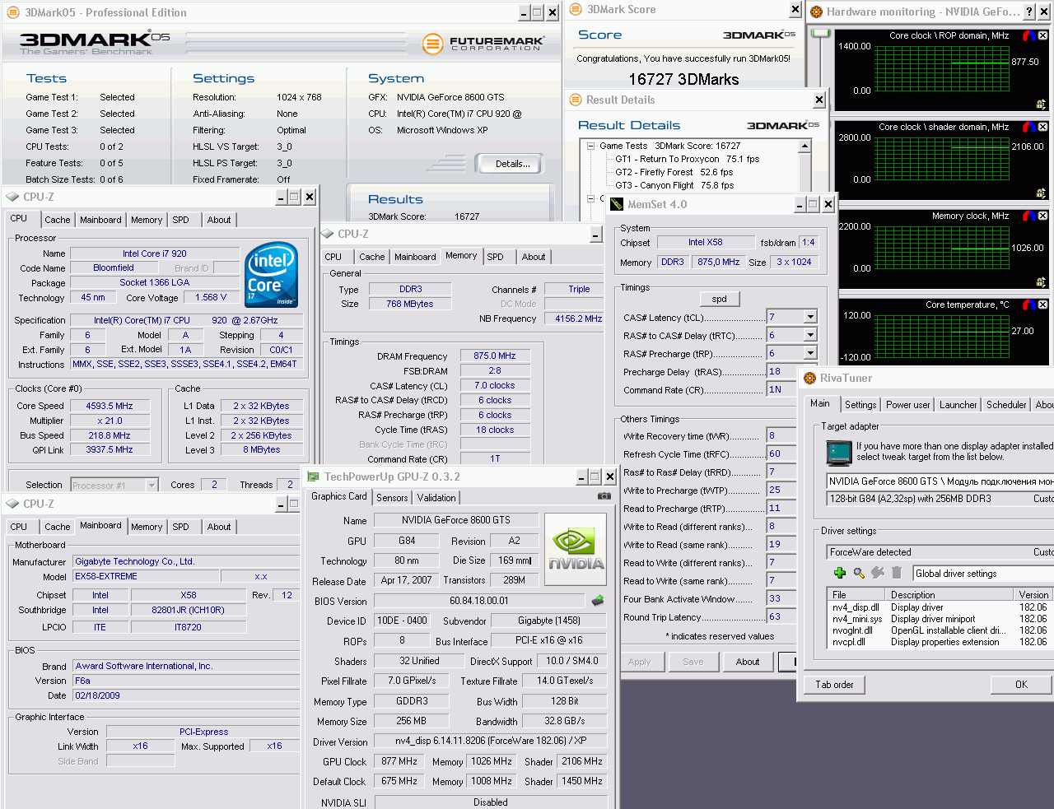1054x809 pixels.
Task: Open Global driver settings combo box
Action: (x=983, y=574)
